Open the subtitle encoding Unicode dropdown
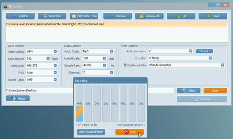 [222, 65]
